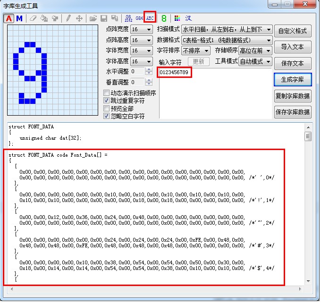Screen dimensions: 321x303
Task: Click the 'struct FONT_DATA code Font_Data[] =' line
Action: [x=58, y=155]
